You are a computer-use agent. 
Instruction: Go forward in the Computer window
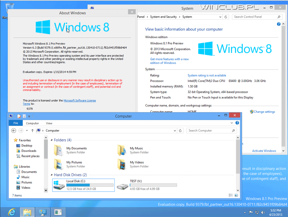(21, 130)
